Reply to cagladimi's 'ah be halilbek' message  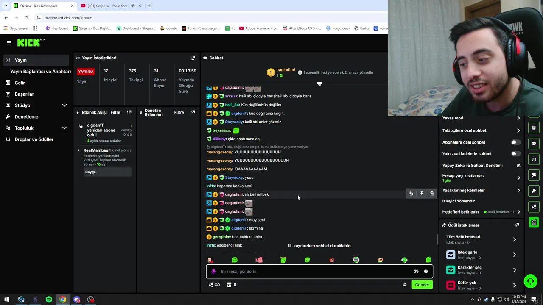pos(411,194)
